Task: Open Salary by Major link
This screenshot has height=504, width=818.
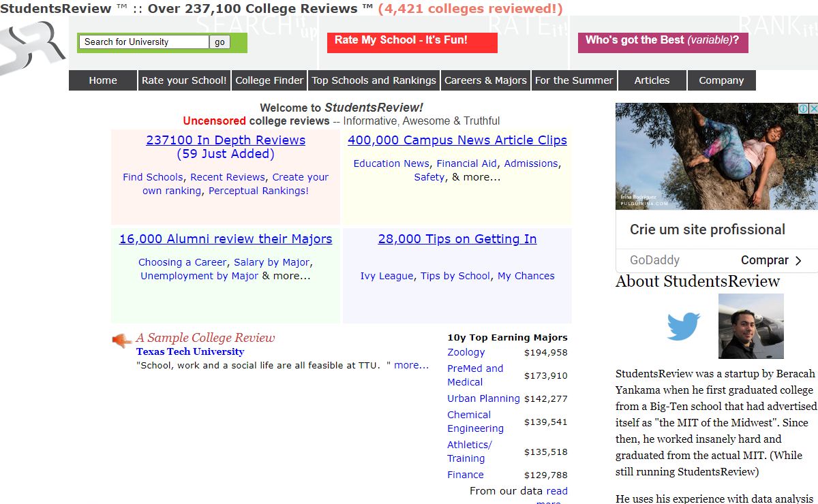Action: [x=272, y=262]
